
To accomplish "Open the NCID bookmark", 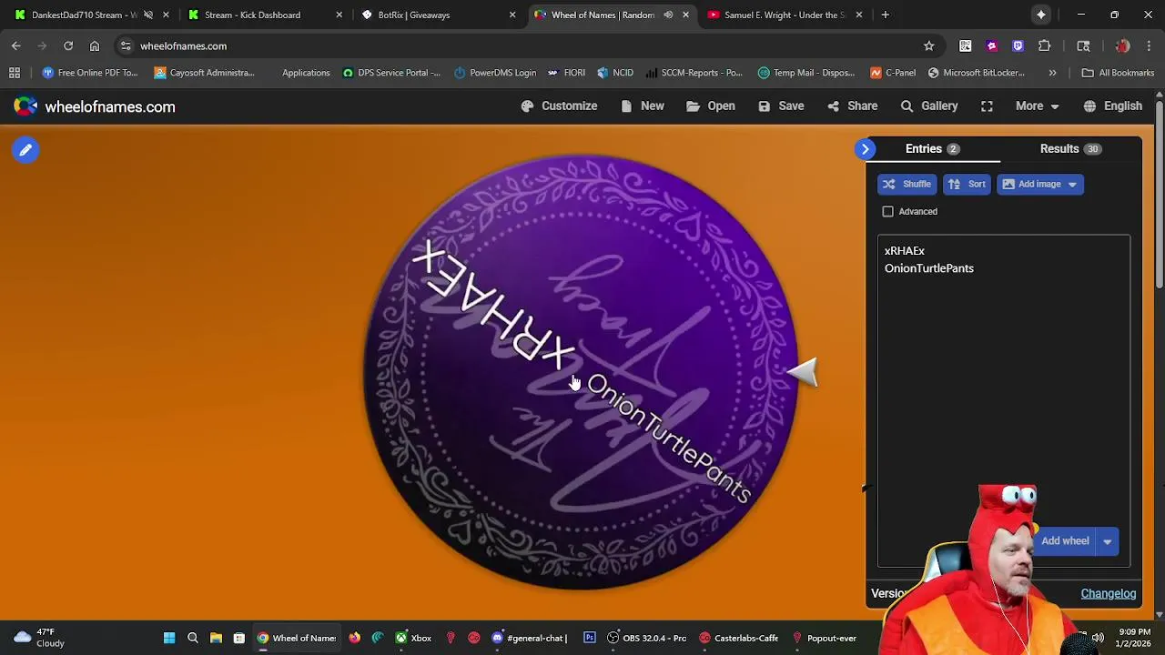I will [615, 73].
